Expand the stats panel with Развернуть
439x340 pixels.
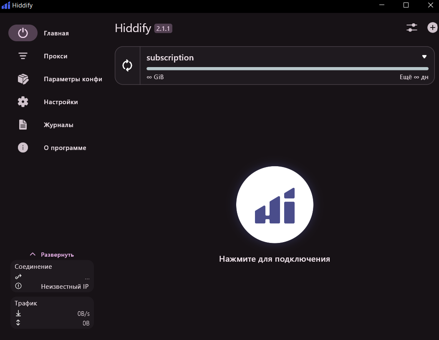(x=52, y=255)
